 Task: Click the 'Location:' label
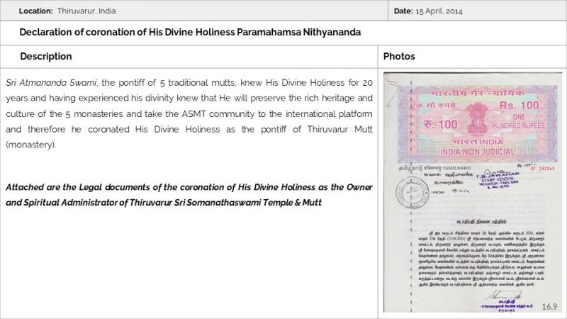coord(35,11)
